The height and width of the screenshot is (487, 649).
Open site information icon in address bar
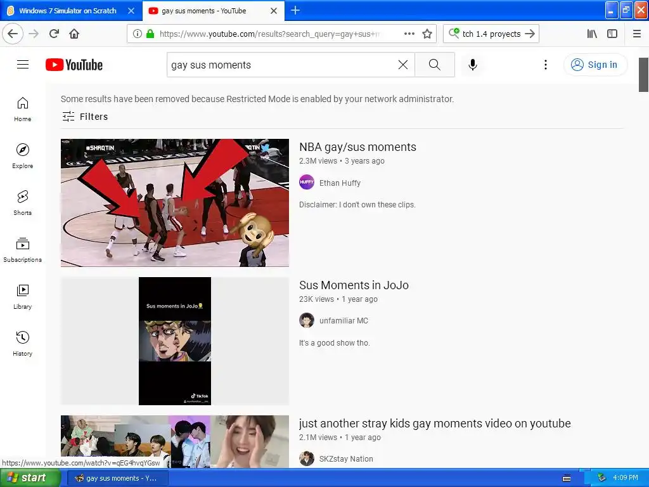pyautogui.click(x=137, y=34)
